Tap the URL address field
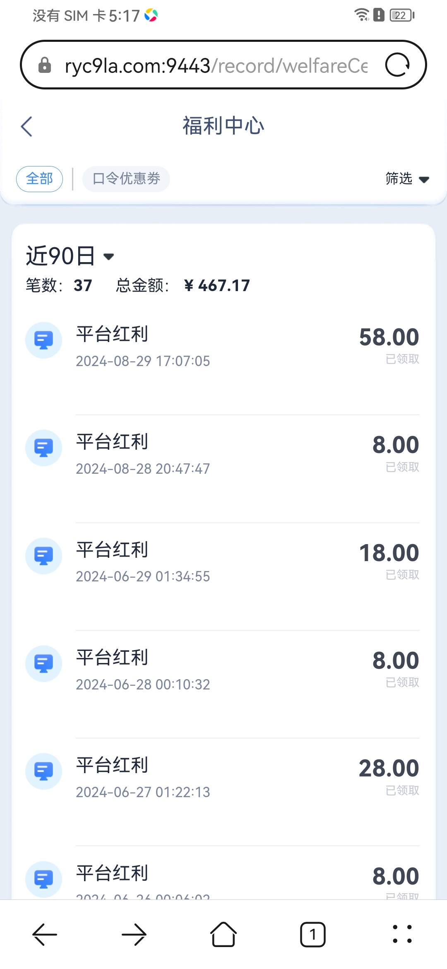Image resolution: width=447 pixels, height=969 pixels. 215,65
